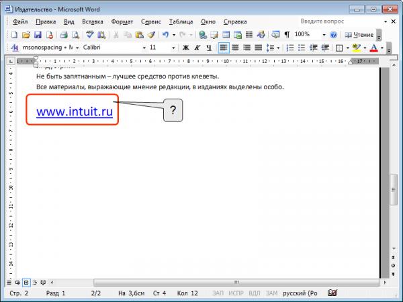The image size is (403, 302).
Task: Click the Введите вопрос help input box
Action: [341, 21]
